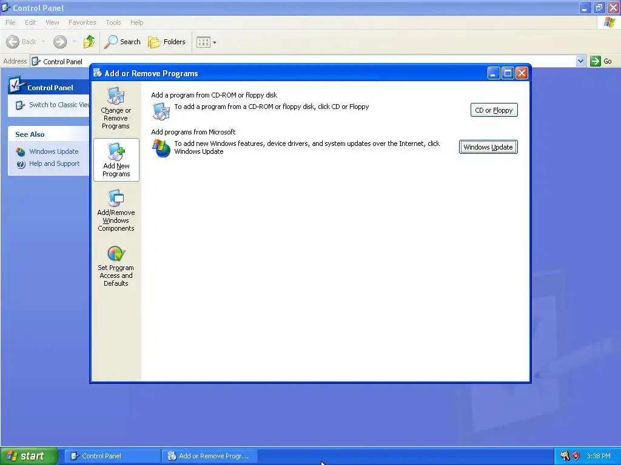Close the Add or Remove Programs dialog
Viewport: 621px width, 465px height.
click(522, 73)
